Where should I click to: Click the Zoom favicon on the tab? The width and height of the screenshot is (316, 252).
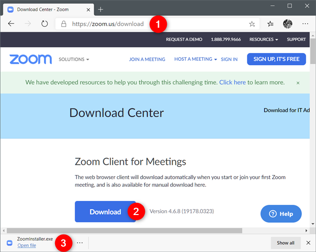click(x=10, y=9)
